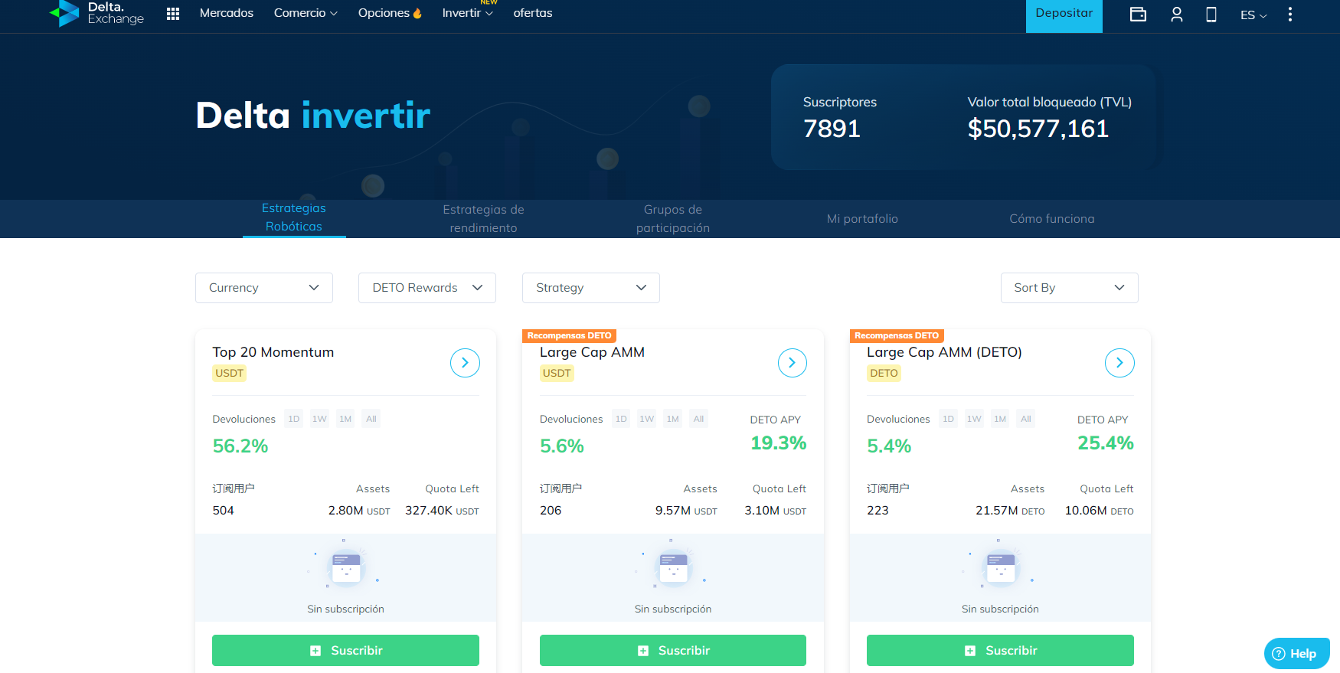The width and height of the screenshot is (1340, 673).
Task: Open Top 20 Momentum details arrow
Action: [x=465, y=363]
